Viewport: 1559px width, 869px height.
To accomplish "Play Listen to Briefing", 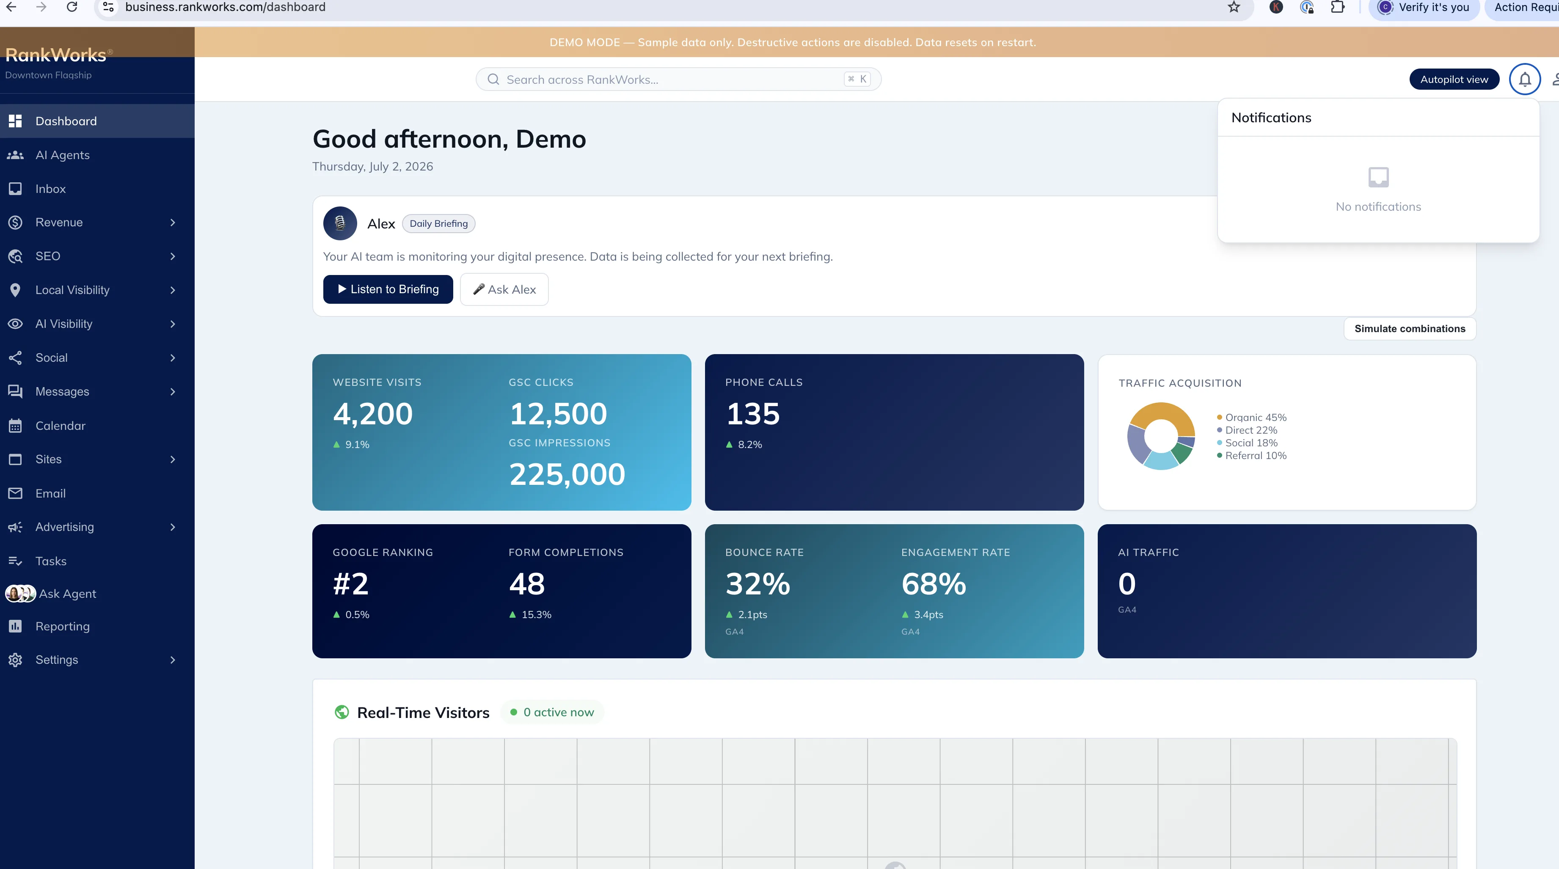I will [388, 289].
